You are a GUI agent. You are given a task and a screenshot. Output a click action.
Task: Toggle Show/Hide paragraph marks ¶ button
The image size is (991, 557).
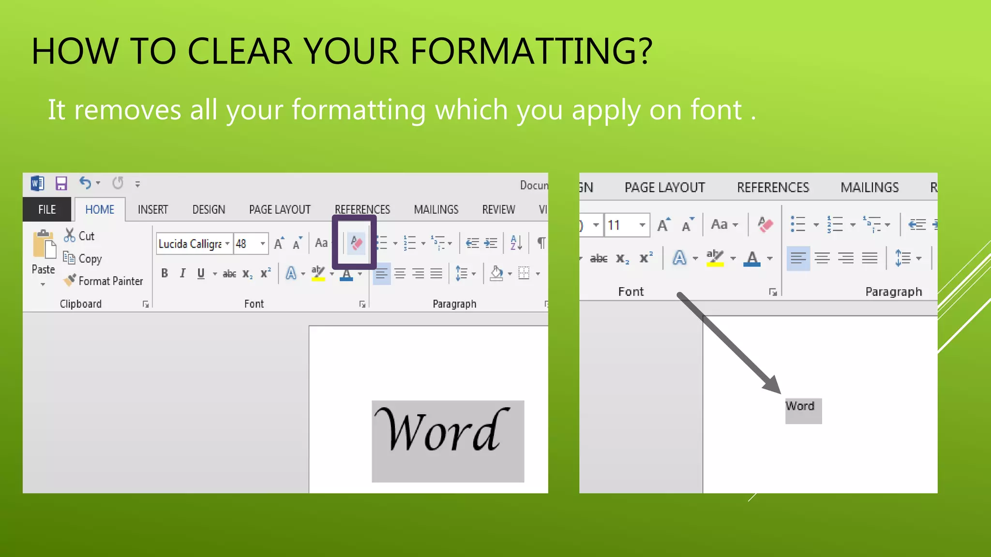coord(541,243)
